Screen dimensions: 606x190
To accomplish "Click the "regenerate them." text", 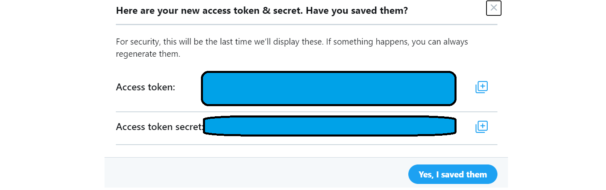I will [x=148, y=54].
